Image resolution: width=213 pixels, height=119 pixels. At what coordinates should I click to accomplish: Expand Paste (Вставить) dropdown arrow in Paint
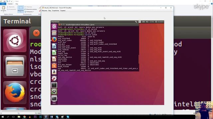point(3,12)
